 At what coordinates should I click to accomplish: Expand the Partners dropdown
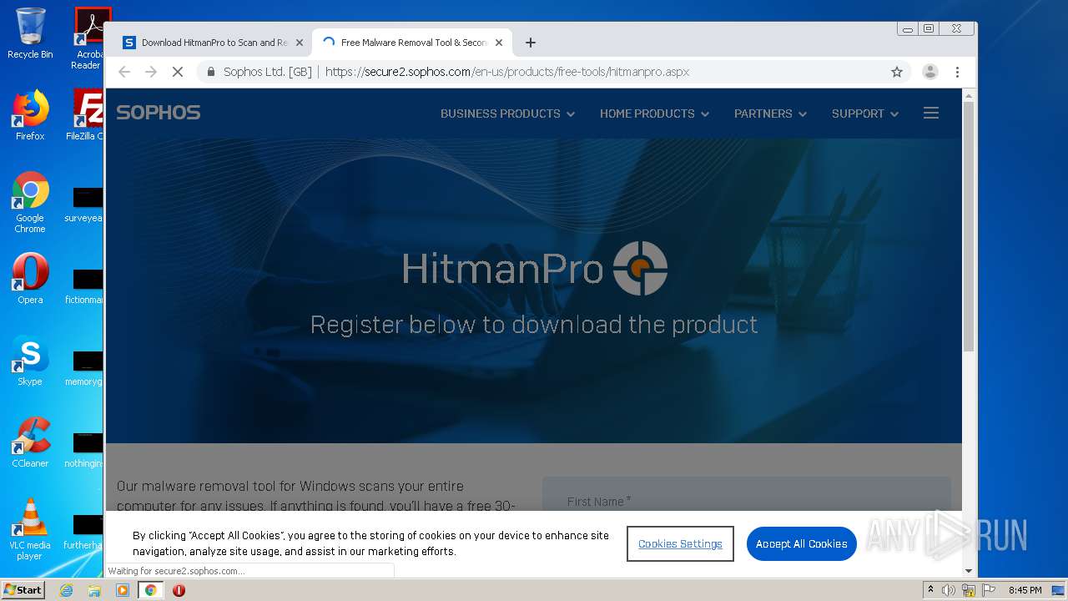(770, 114)
